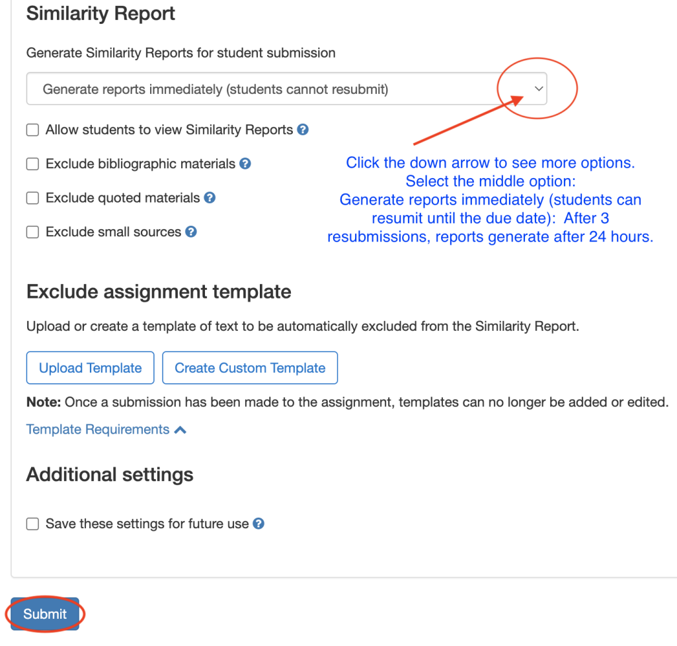Click help icon beside Save these settings
677x646 pixels.
(259, 524)
